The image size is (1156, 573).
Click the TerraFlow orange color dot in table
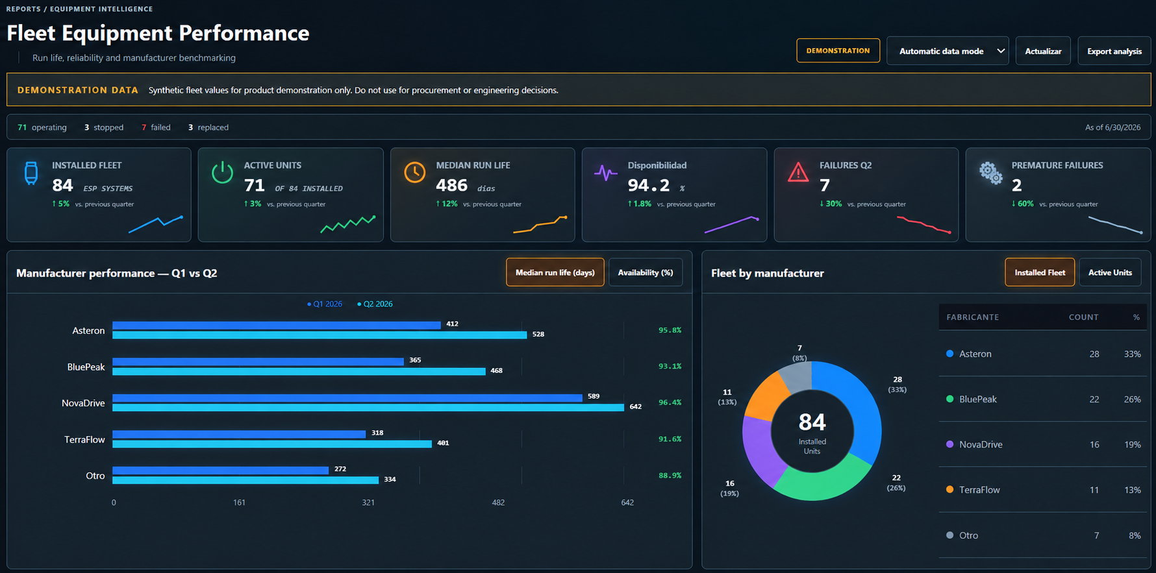point(949,490)
